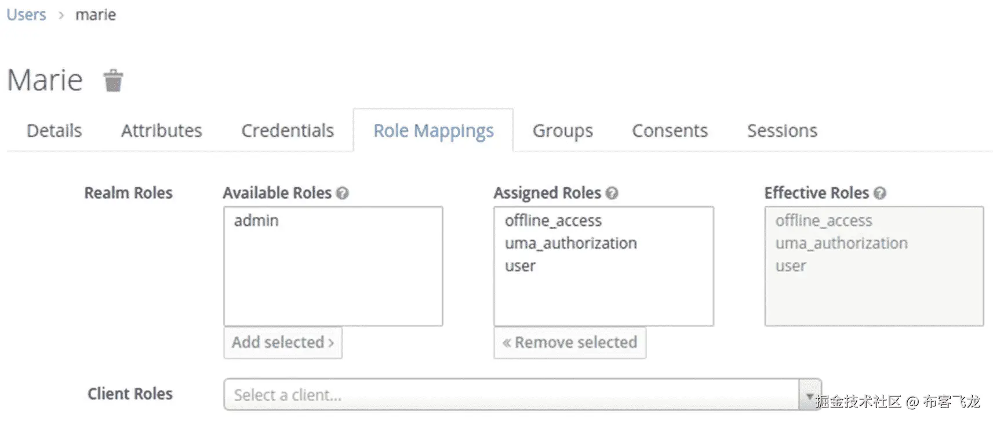Expand the Select a client dropdown arrow
993x422 pixels.
(809, 395)
